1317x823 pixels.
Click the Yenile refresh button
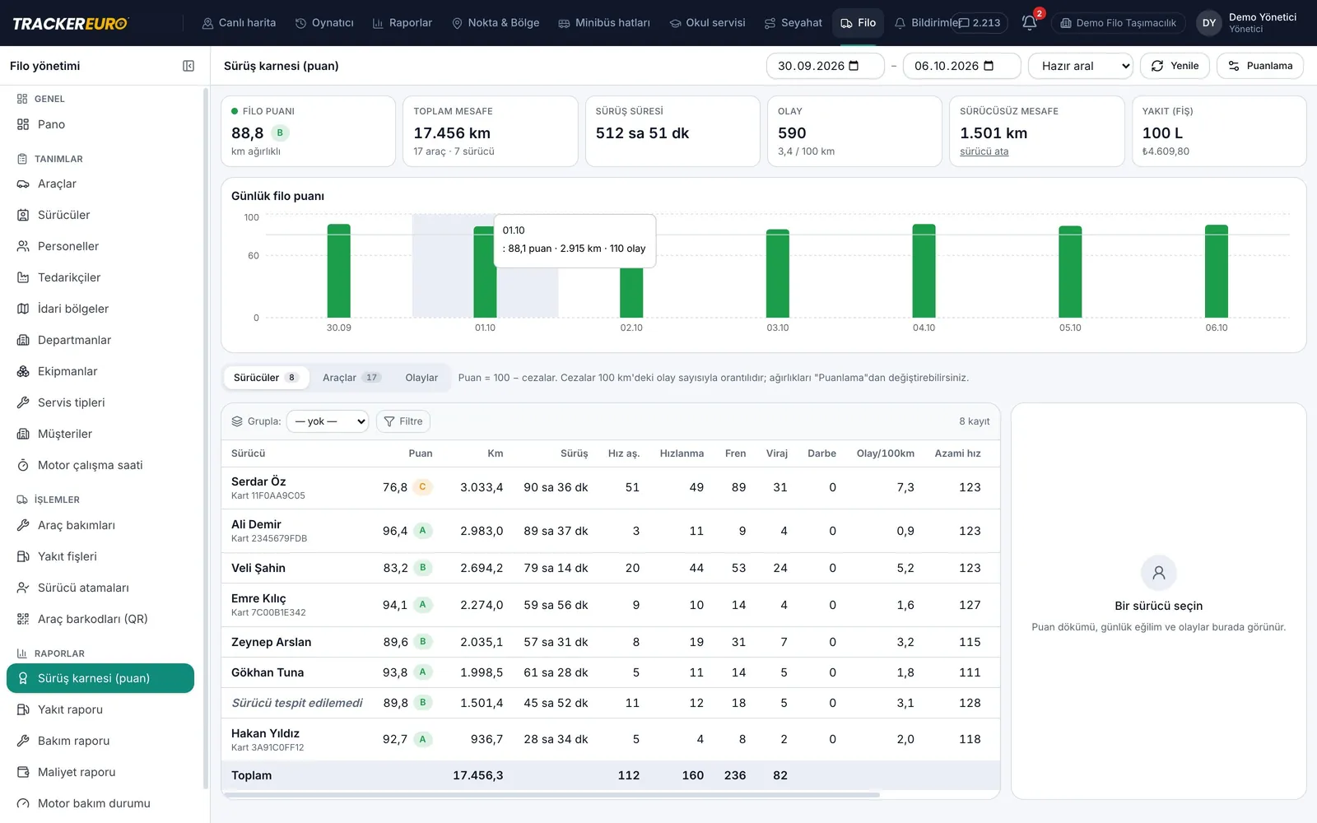[x=1175, y=66]
